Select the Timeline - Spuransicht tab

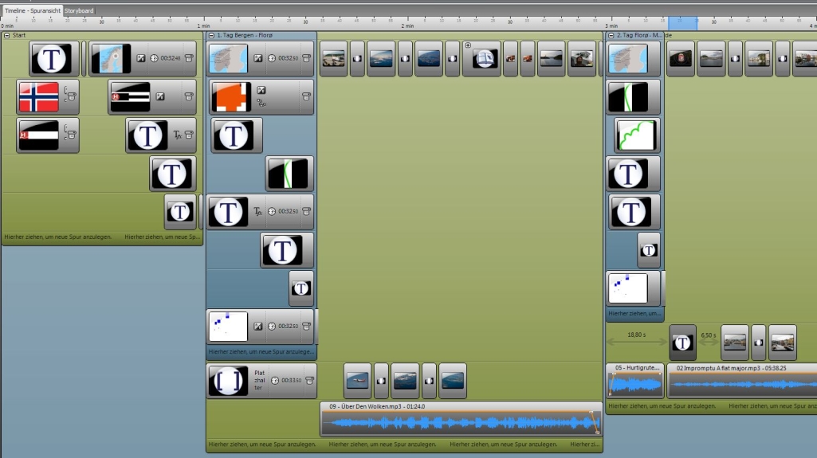[33, 10]
